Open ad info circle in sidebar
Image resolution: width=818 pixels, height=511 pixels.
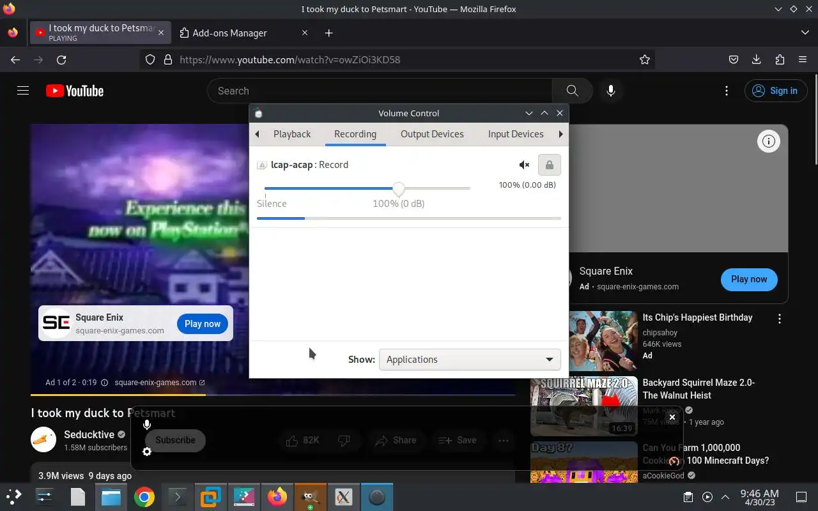769,141
